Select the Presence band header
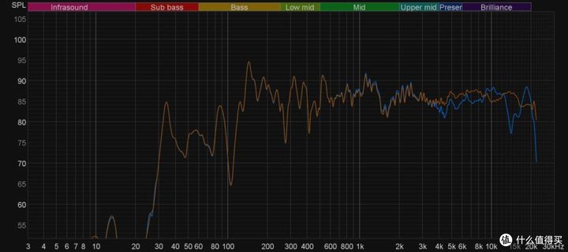 [451, 7]
